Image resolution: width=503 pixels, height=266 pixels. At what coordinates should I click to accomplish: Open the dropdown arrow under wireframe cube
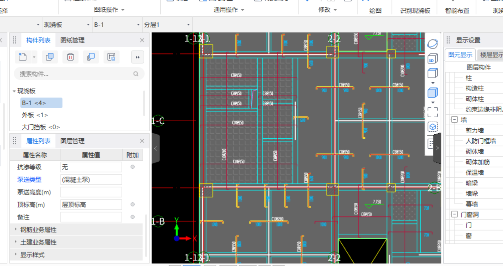coord(433,83)
